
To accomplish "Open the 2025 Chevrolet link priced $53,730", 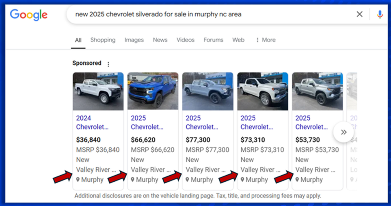I will coord(311,123).
